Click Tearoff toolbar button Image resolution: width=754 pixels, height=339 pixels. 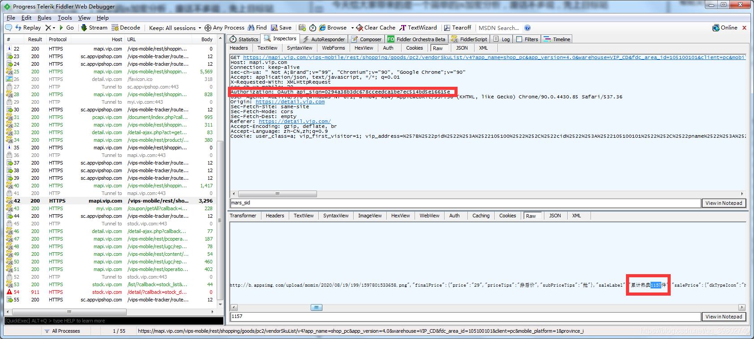point(458,28)
